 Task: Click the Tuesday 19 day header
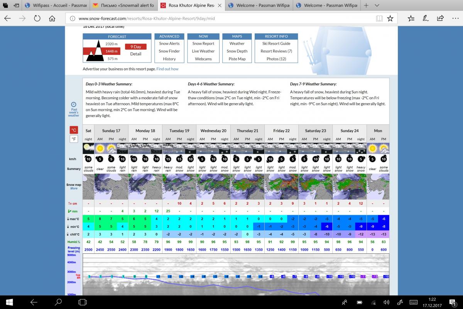[179, 131]
